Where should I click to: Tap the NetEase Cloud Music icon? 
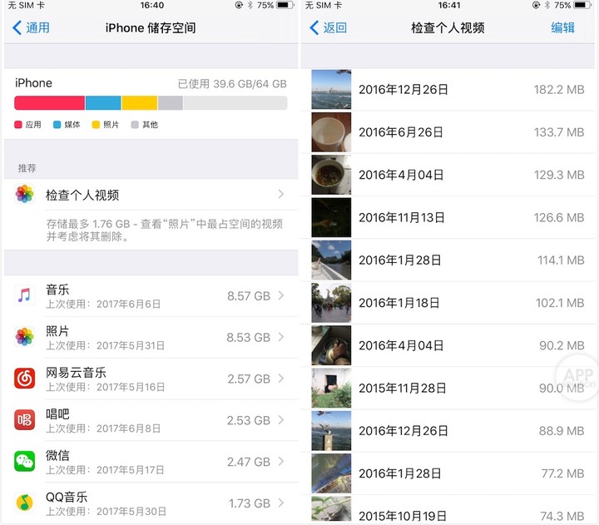click(25, 379)
